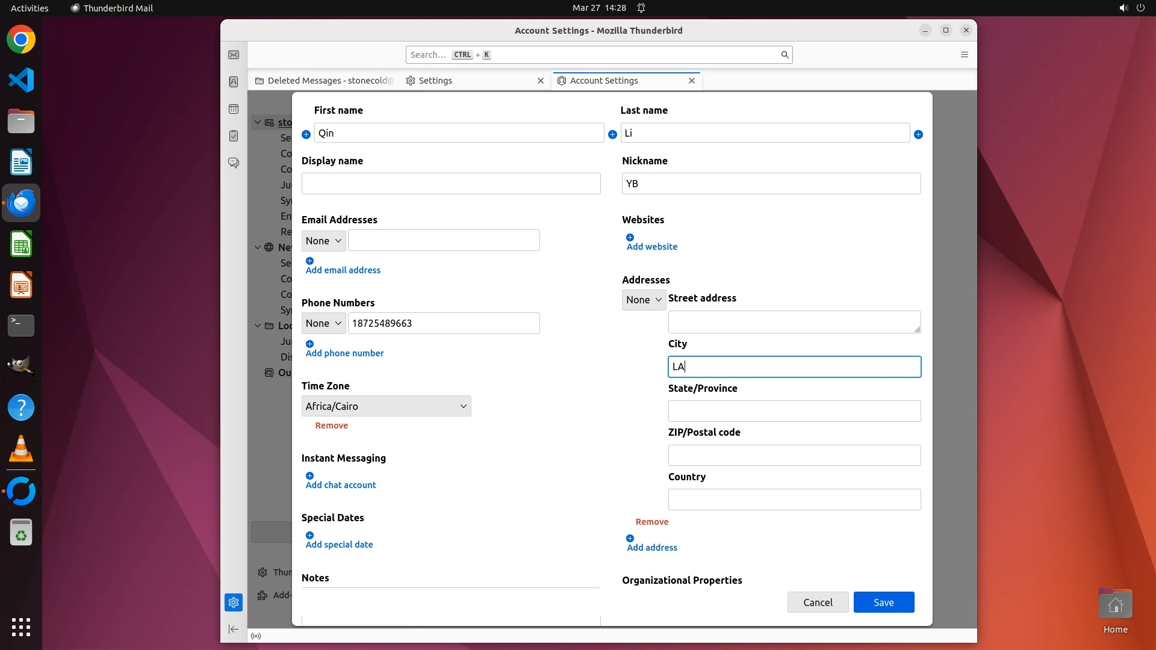Click the Display name input field
Image resolution: width=1156 pixels, height=650 pixels.
(x=450, y=184)
